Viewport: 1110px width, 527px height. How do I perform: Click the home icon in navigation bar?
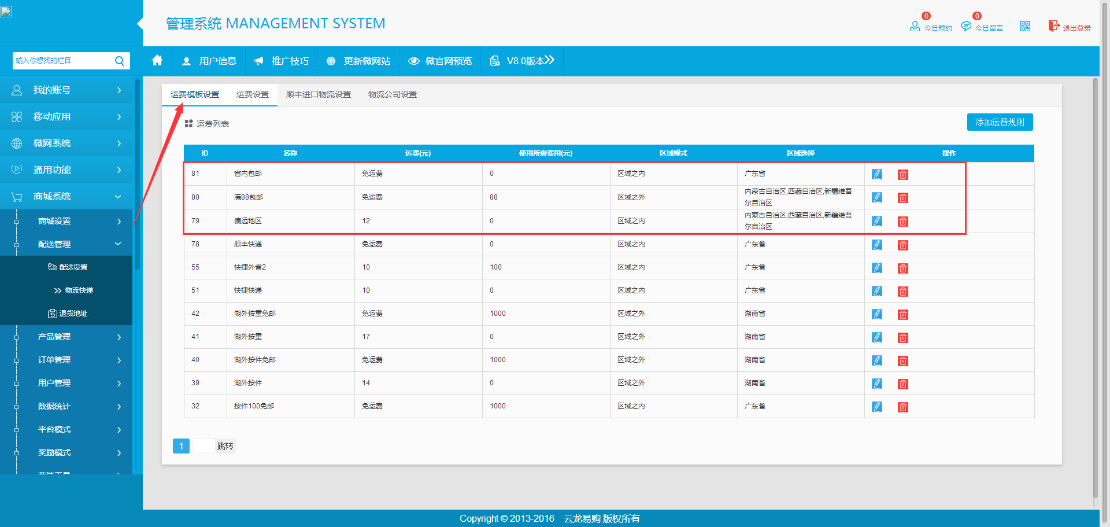pyautogui.click(x=157, y=61)
